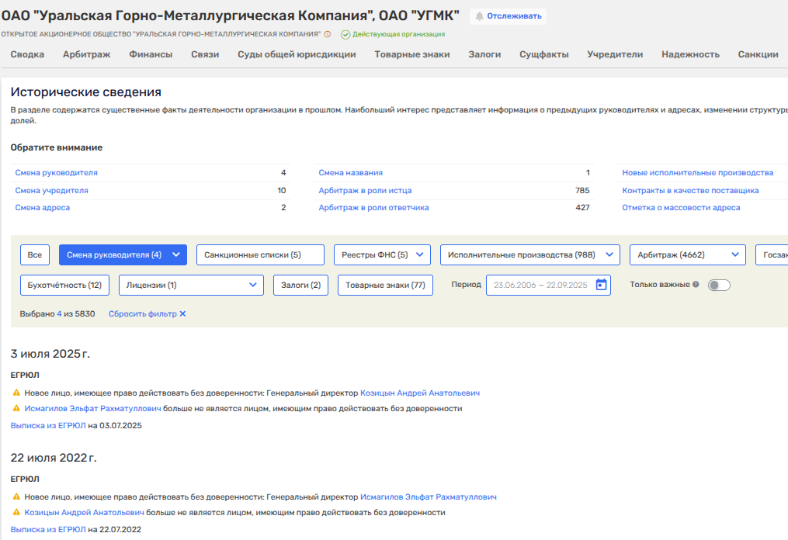Switch to the Арбитраж tab
The image size is (788, 540).
pos(86,54)
